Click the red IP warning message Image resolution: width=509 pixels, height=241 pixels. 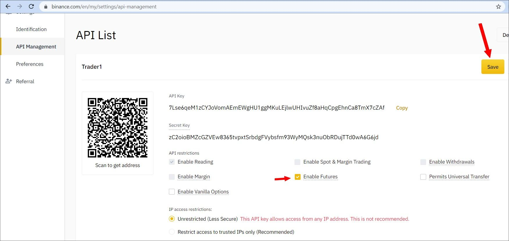[324, 219]
